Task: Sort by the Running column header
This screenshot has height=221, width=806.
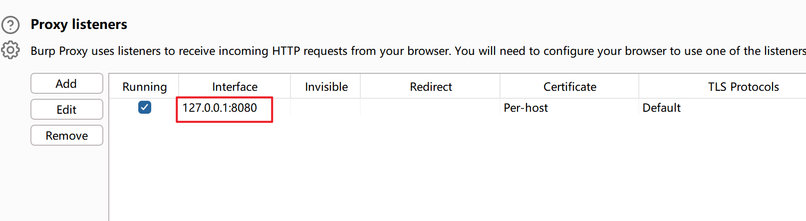Action: [x=144, y=87]
